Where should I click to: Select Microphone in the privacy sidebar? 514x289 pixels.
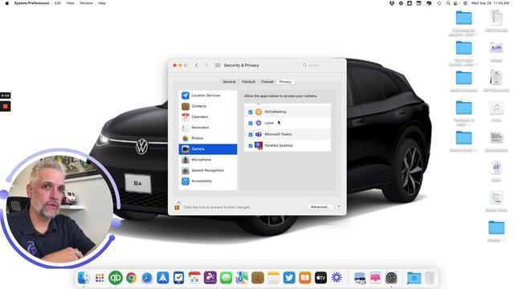[x=208, y=160]
